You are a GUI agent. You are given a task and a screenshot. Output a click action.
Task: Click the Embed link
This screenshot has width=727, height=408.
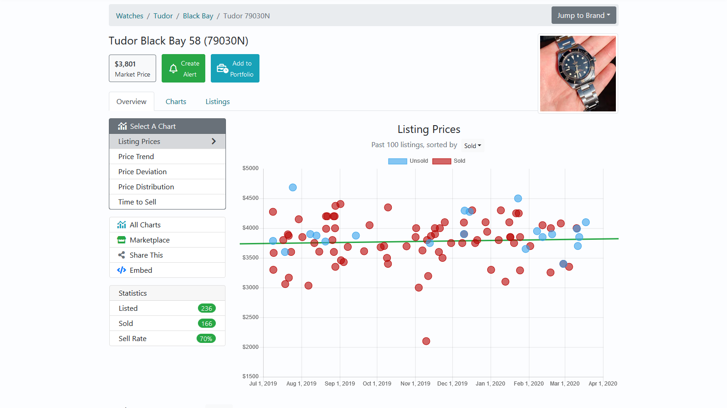(x=167, y=270)
